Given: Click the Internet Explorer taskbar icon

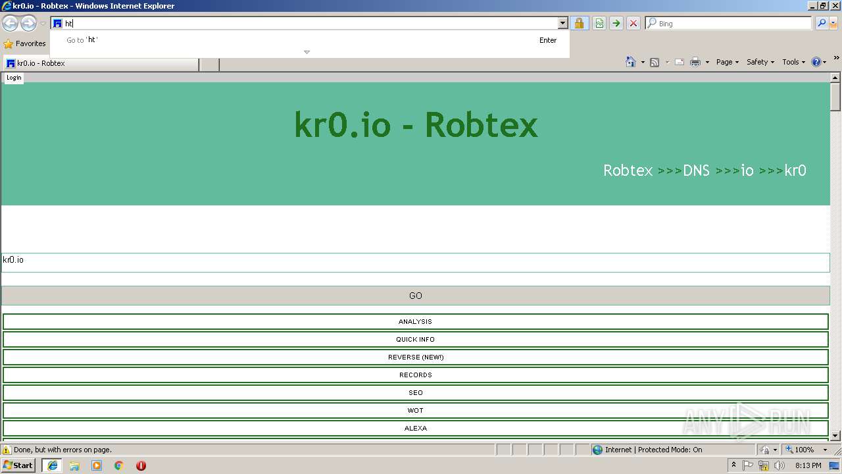Looking at the screenshot, I should pos(52,465).
